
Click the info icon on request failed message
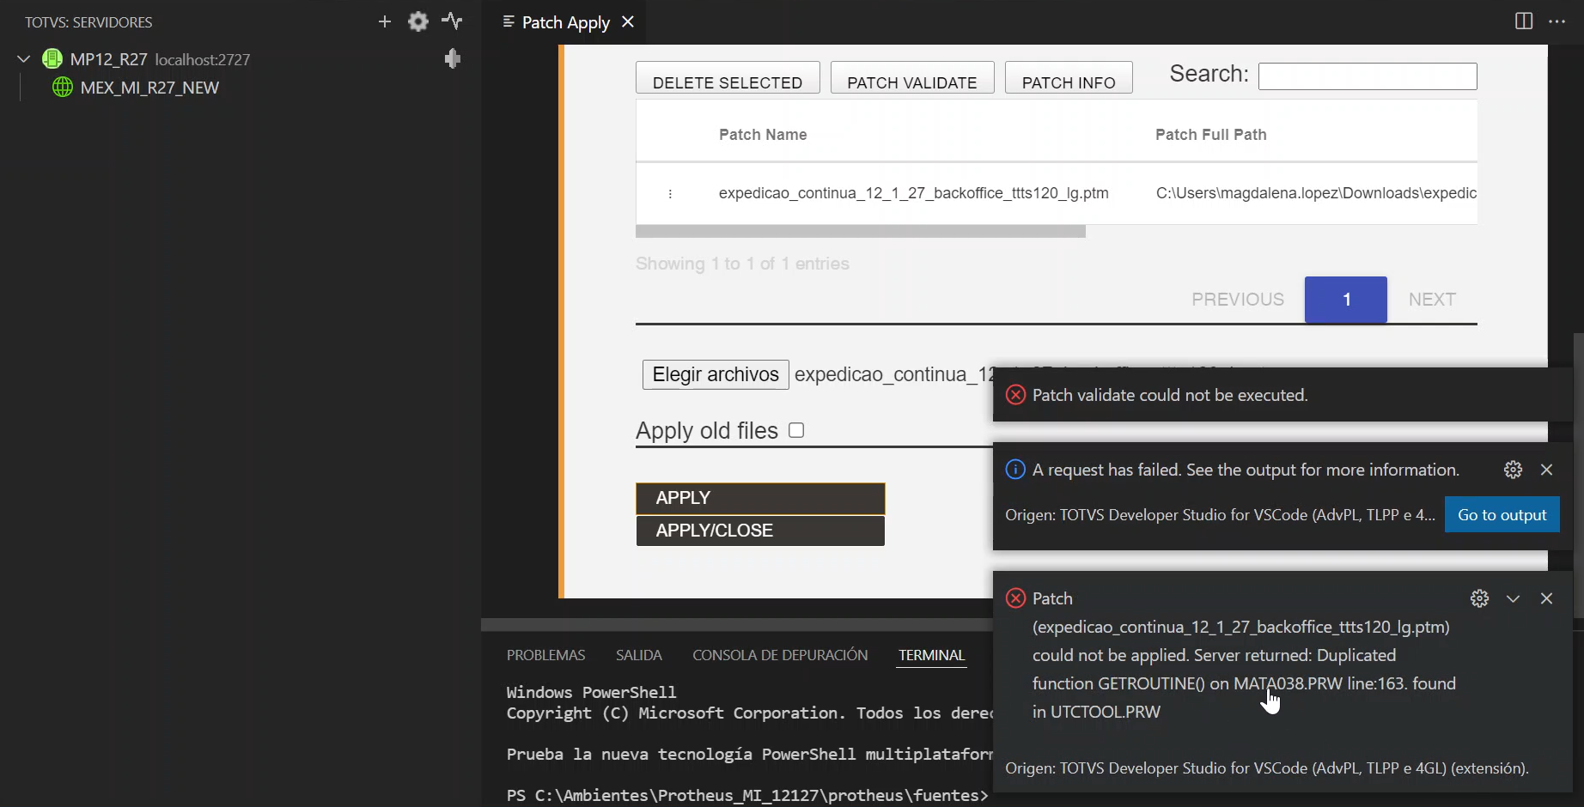pyautogui.click(x=1015, y=470)
